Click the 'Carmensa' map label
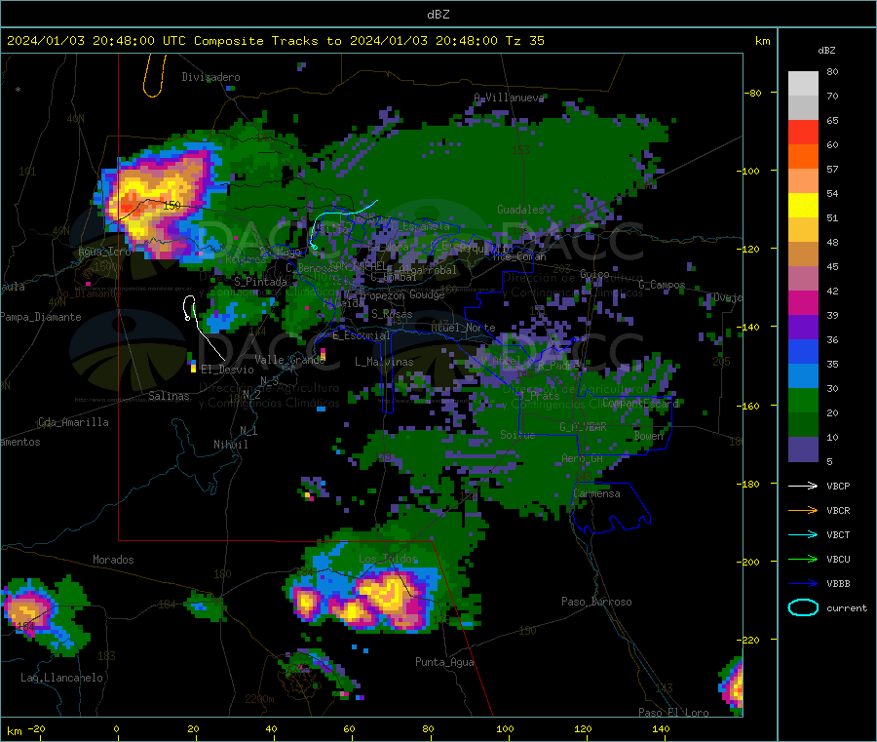 596,493
